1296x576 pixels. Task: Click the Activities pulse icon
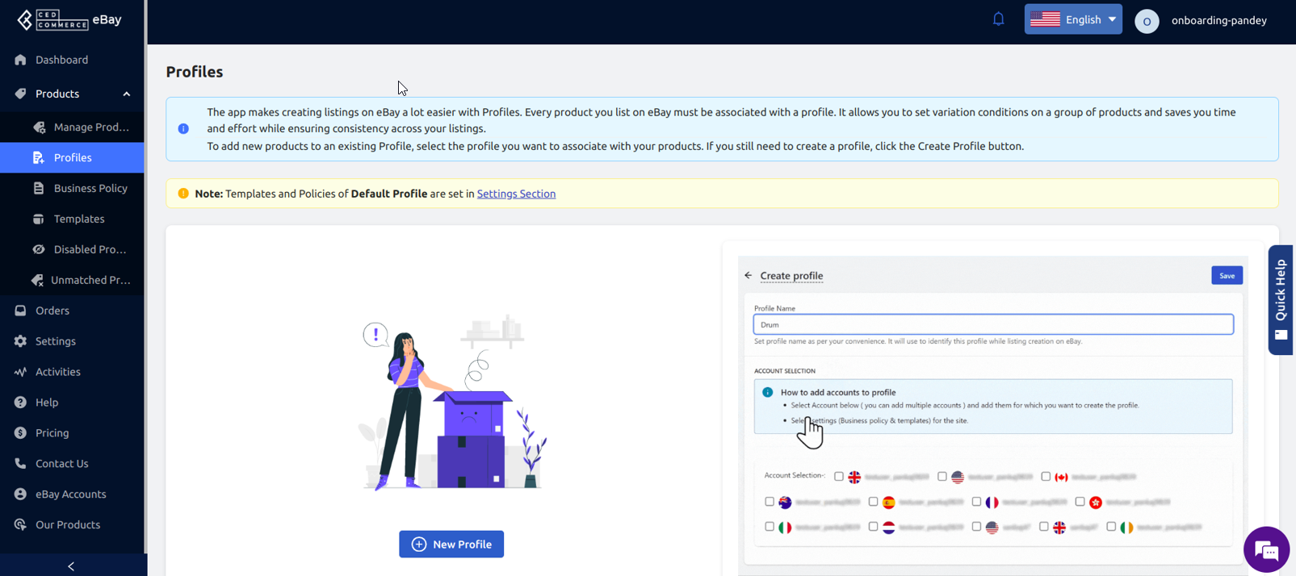tap(20, 372)
